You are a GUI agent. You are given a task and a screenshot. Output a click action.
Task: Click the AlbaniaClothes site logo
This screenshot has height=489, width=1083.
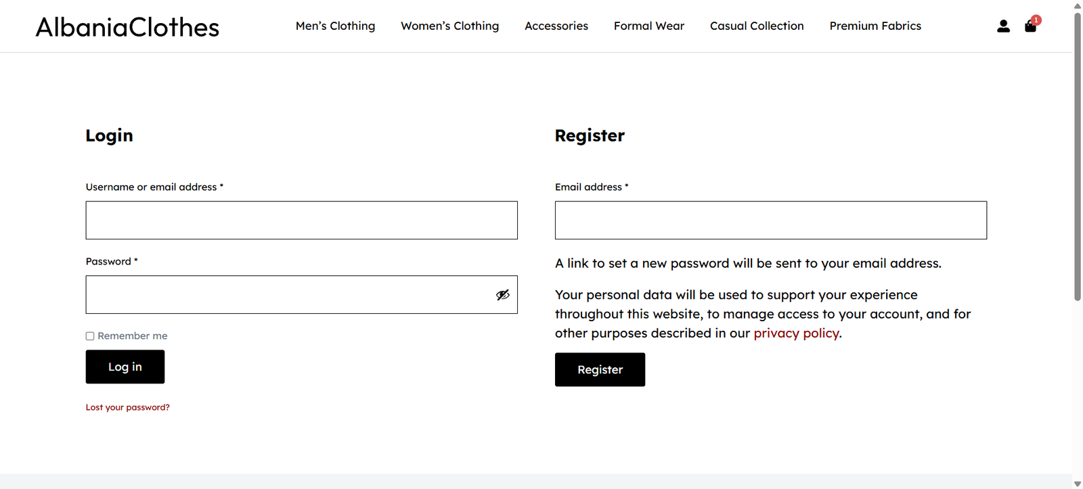[127, 27]
